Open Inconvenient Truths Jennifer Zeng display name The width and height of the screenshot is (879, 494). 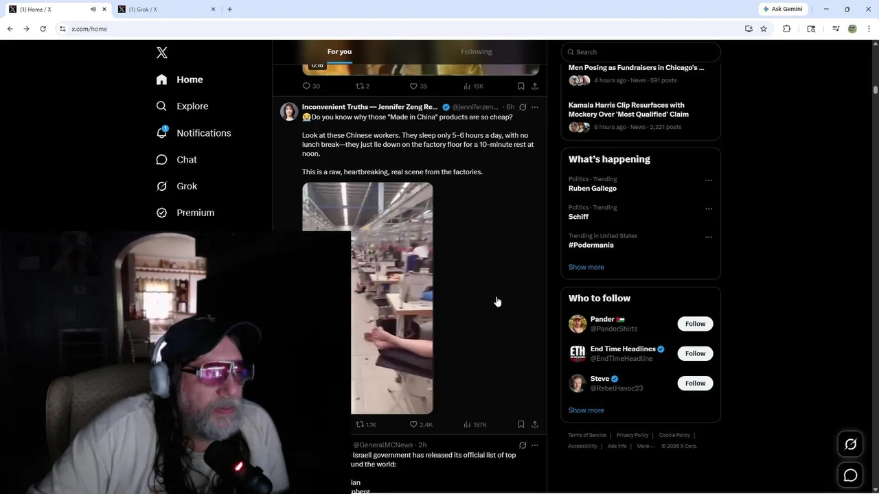(x=370, y=107)
